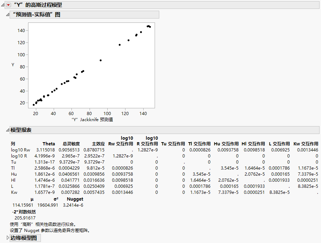This screenshot has width=321, height=243.
Task: Click the Y axis label of the plot
Action: (x=13, y=65)
